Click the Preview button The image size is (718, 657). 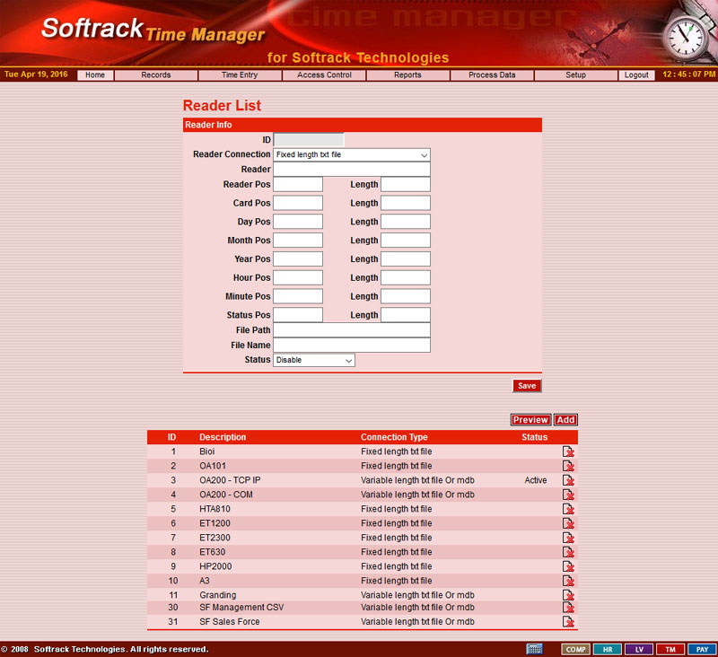click(530, 420)
